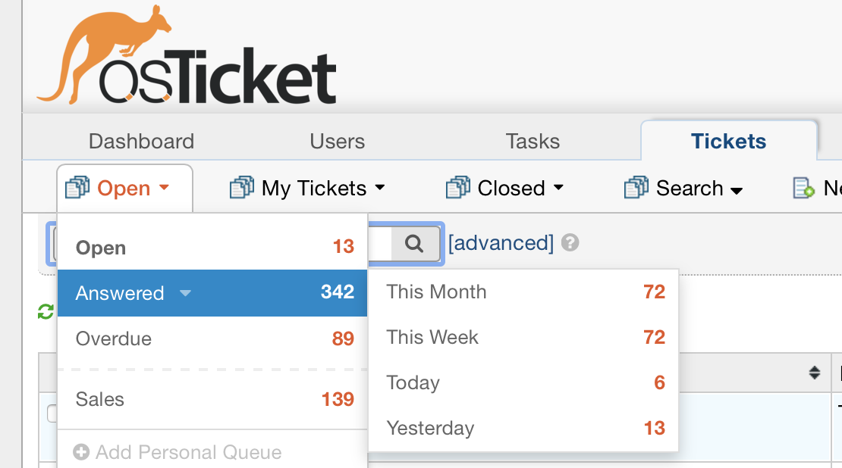Click the plus icon on Add Personal Queue
Image resolution: width=842 pixels, height=468 pixels.
point(81,453)
